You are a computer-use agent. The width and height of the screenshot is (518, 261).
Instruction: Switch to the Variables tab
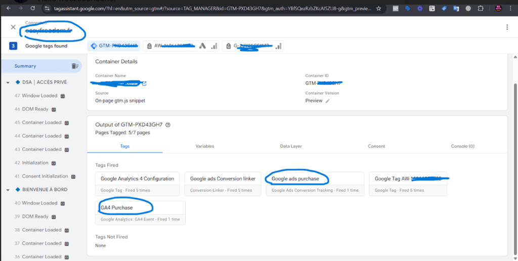(205, 146)
